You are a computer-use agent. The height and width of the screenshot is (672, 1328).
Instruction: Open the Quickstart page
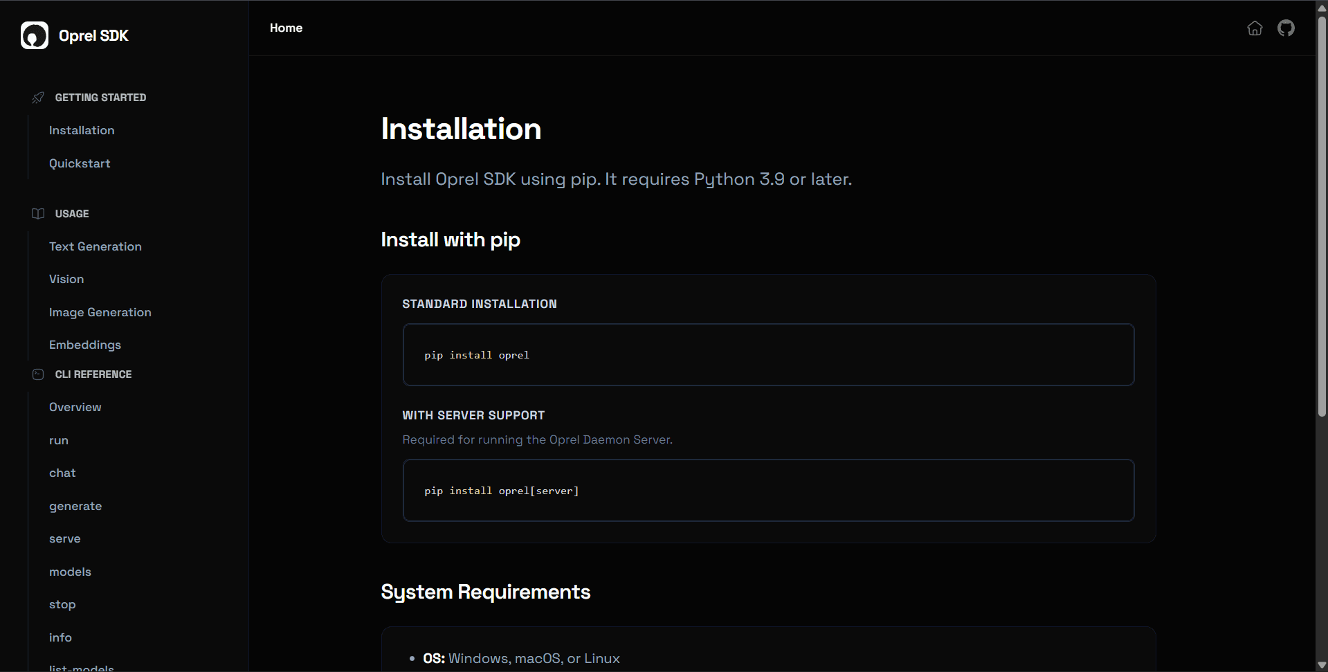[x=80, y=163]
